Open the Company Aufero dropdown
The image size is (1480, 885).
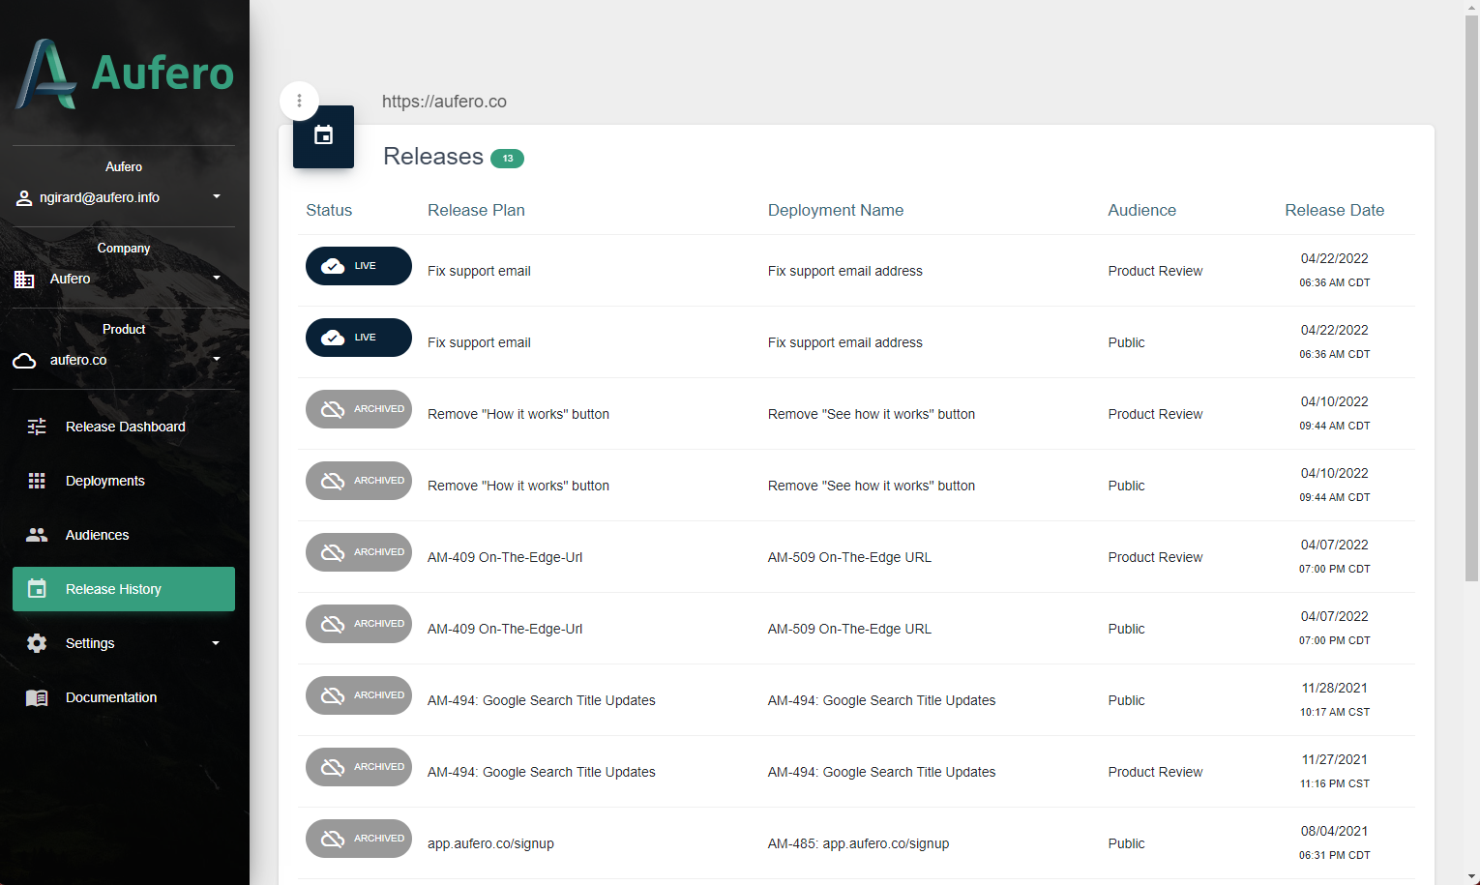(216, 278)
